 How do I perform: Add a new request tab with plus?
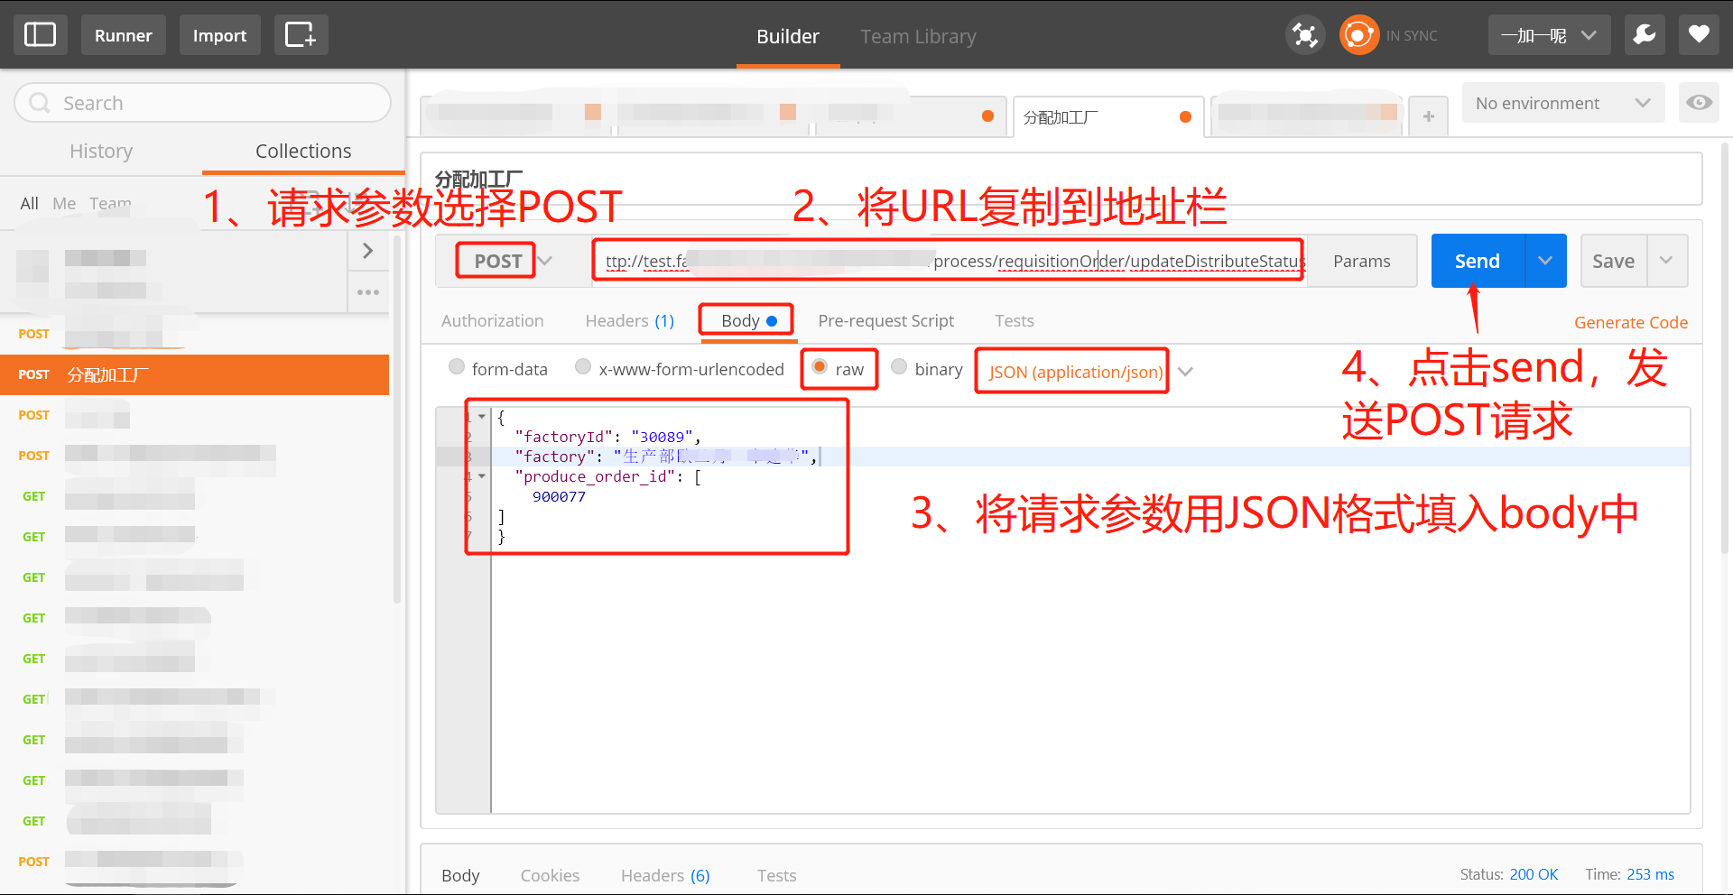tap(1428, 116)
